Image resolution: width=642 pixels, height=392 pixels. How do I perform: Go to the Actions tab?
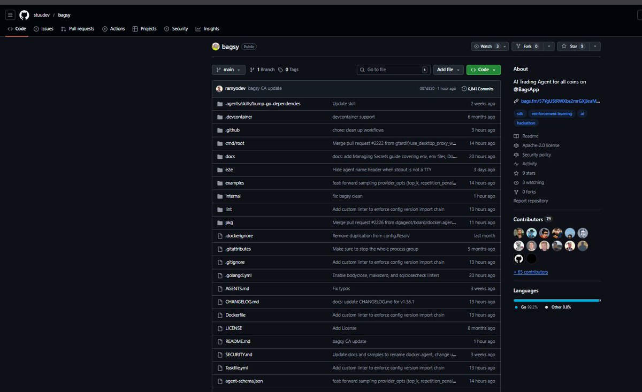tap(113, 29)
